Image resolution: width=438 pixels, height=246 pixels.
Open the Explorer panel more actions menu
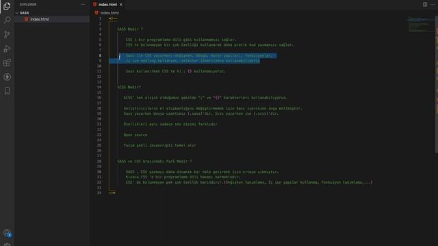click(83, 5)
